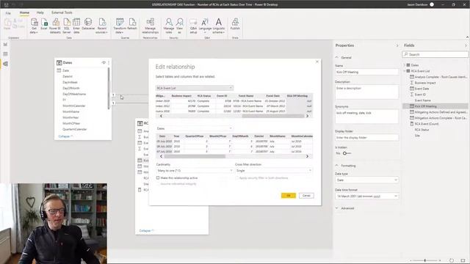Click the RCA preview horizontal scrollbar
This screenshot has height=264, width=470.
tap(272, 116)
